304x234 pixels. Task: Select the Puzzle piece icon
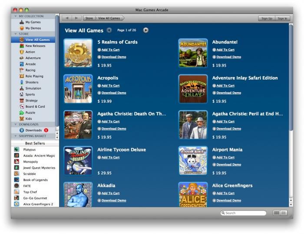(x=22, y=113)
